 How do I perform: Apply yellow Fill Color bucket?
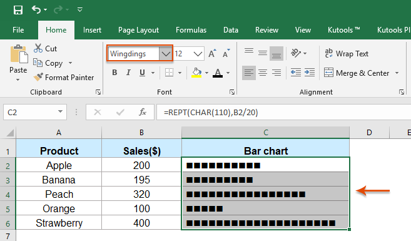(x=196, y=73)
